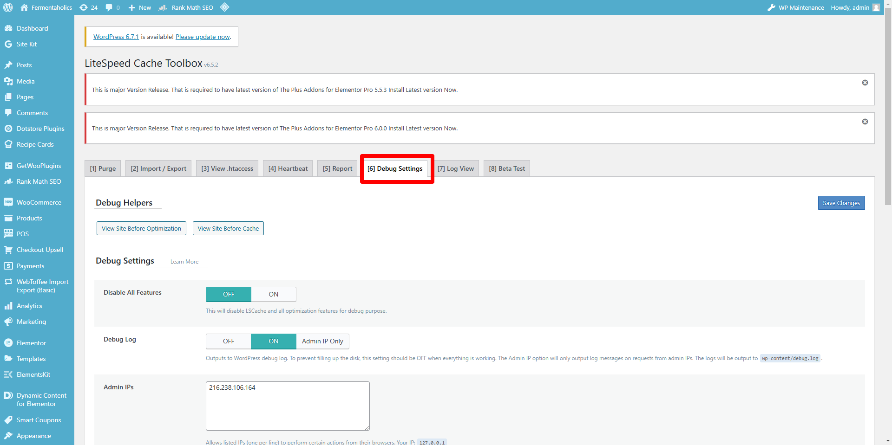Set Disable All Features to ON

tap(274, 294)
